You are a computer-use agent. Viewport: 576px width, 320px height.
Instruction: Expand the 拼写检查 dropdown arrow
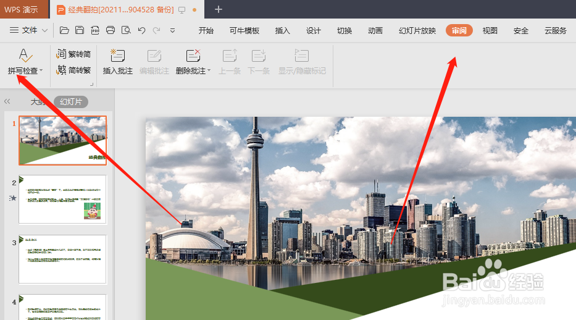(x=41, y=70)
